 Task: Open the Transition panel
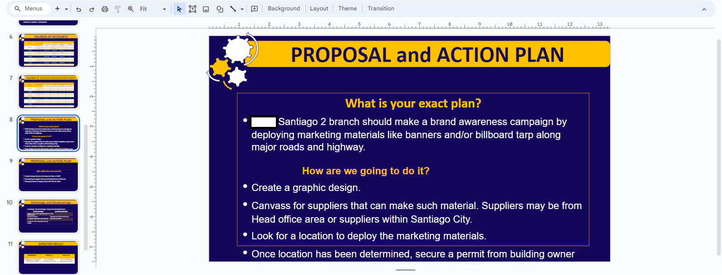381,9
